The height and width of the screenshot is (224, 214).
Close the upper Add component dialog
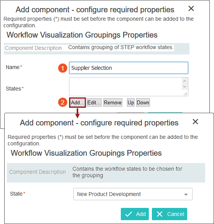point(191,8)
